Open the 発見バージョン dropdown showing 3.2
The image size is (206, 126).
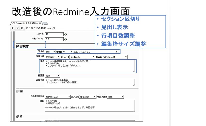[x=102, y=52]
